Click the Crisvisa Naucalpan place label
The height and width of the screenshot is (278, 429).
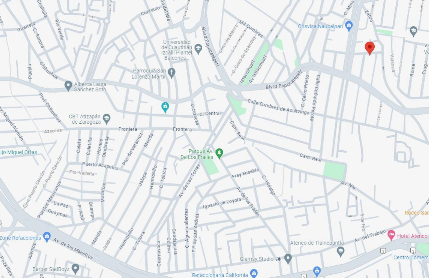click(320, 26)
